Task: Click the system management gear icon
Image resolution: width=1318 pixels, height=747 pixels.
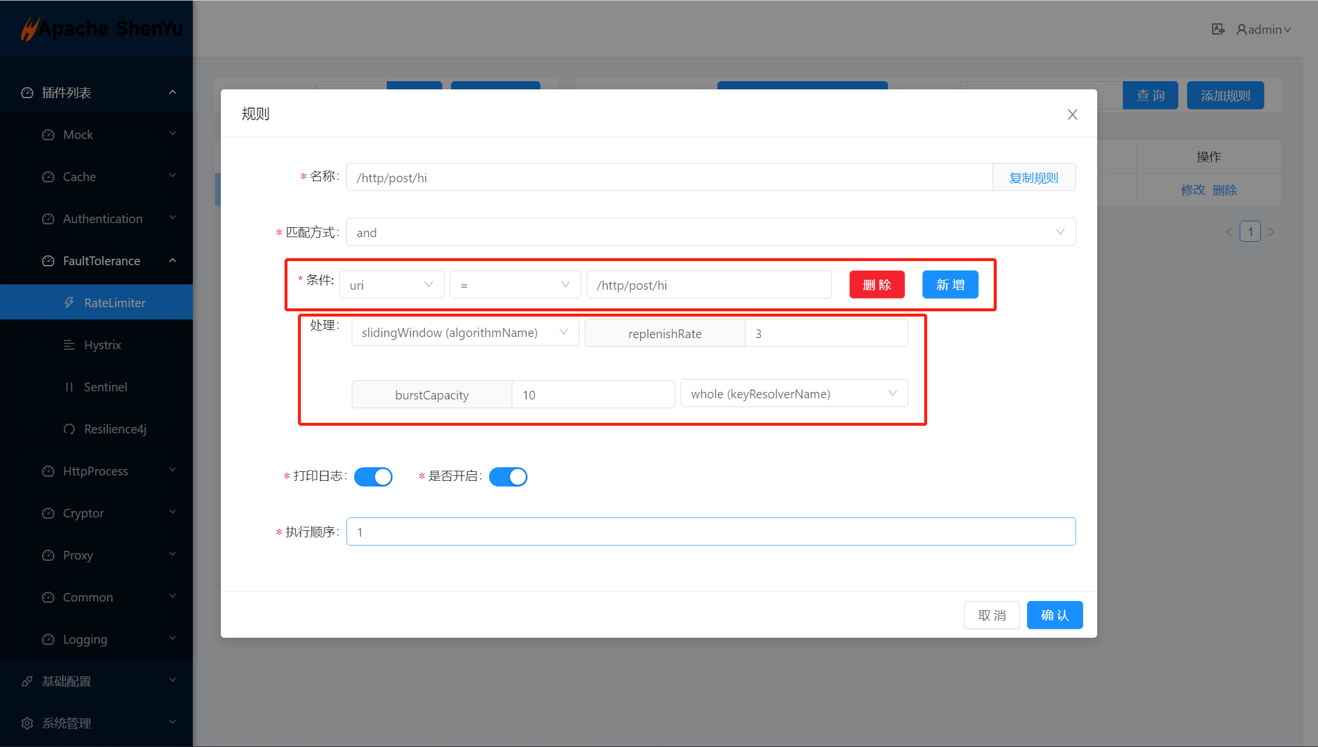Action: tap(27, 723)
